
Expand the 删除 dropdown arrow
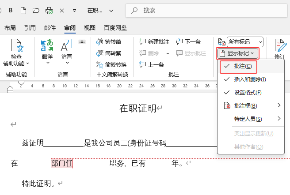pyautogui.click(x=168, y=53)
